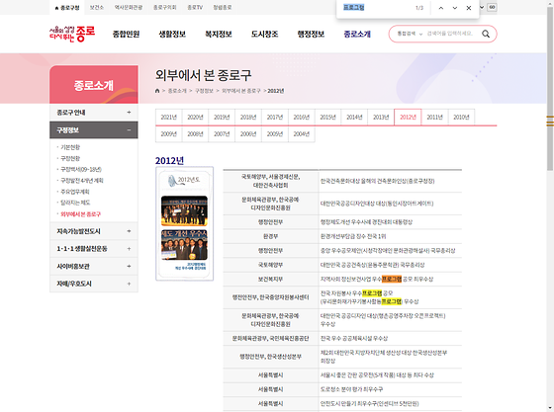
Task: Click the find-in-page text field
Action: coord(376,8)
